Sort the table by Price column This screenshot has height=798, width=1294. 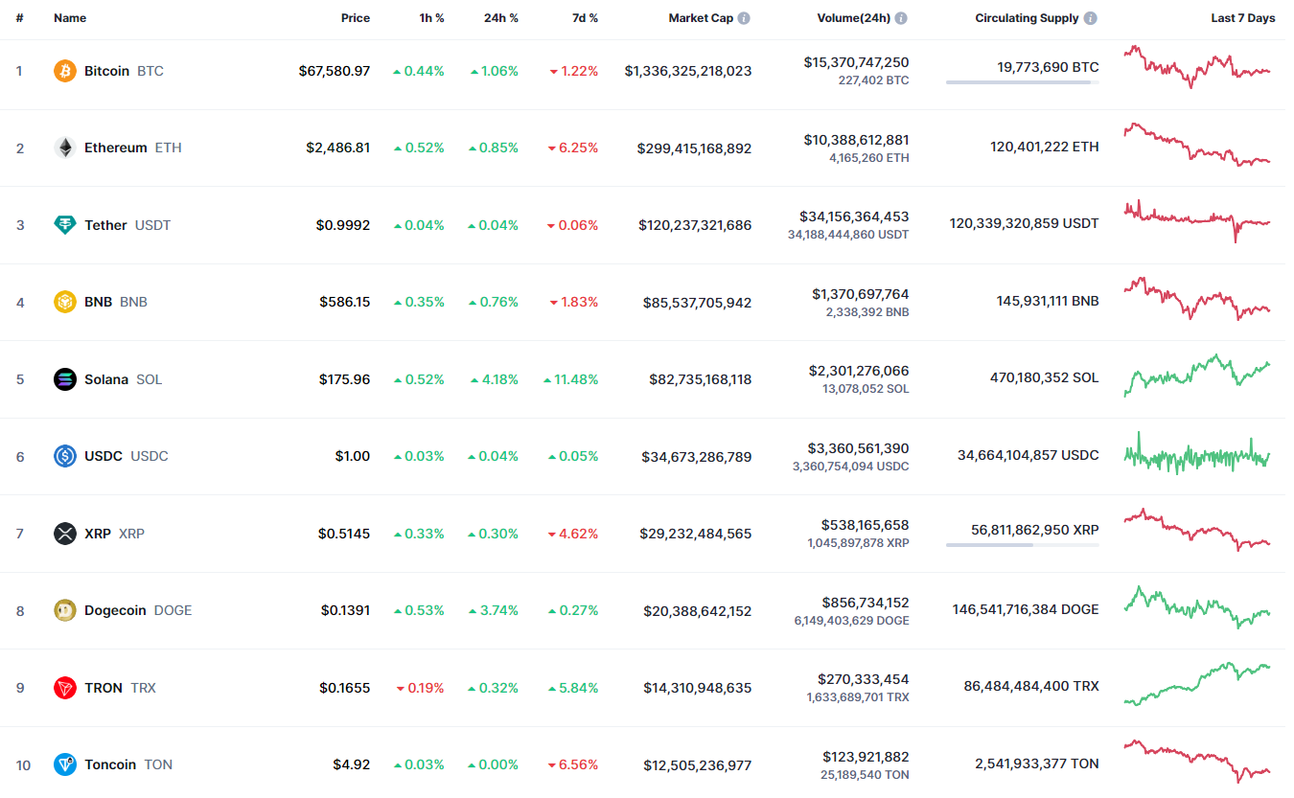point(355,18)
